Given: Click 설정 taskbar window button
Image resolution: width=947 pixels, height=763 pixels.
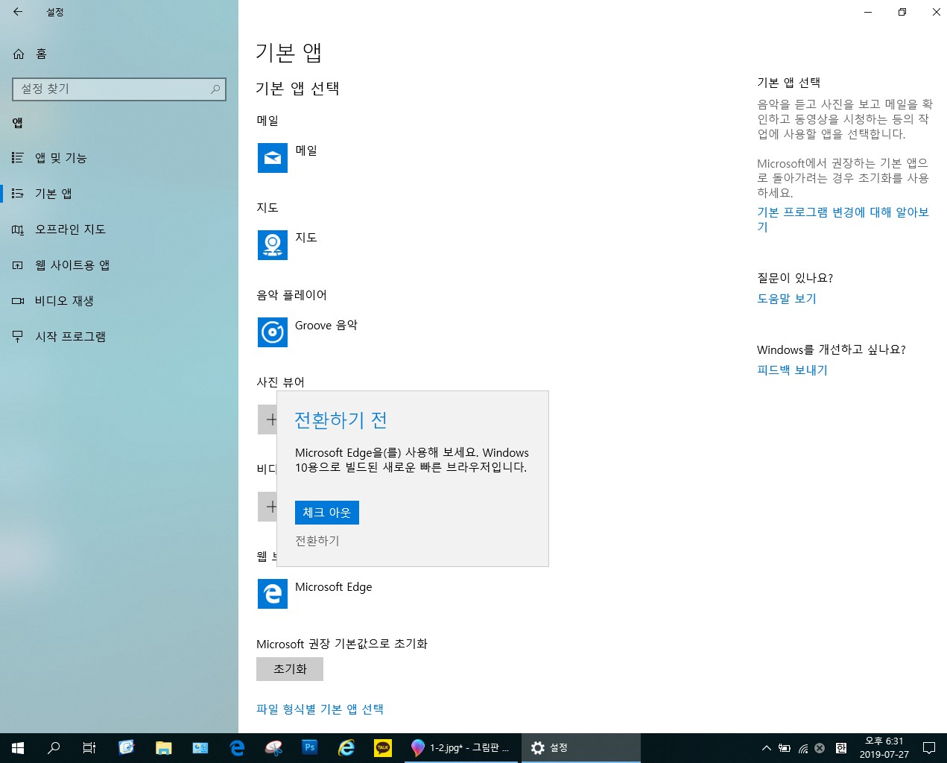Looking at the screenshot, I should 581,748.
